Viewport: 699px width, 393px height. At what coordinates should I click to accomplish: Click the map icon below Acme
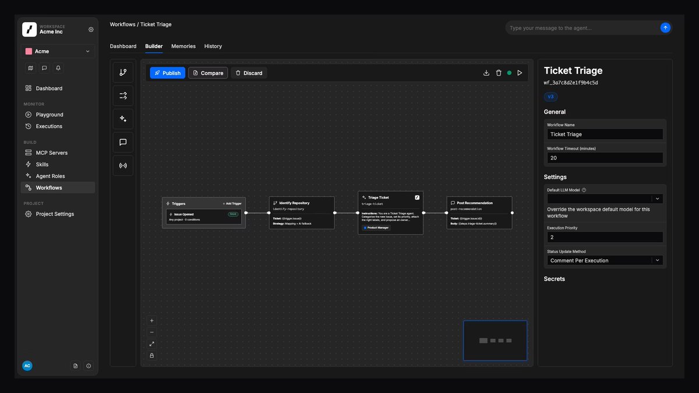31,68
